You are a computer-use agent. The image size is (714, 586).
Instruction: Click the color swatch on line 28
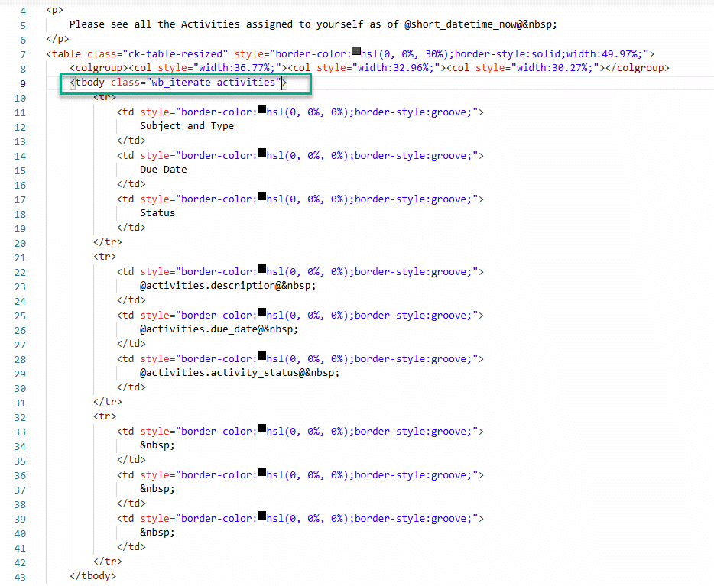(x=262, y=356)
